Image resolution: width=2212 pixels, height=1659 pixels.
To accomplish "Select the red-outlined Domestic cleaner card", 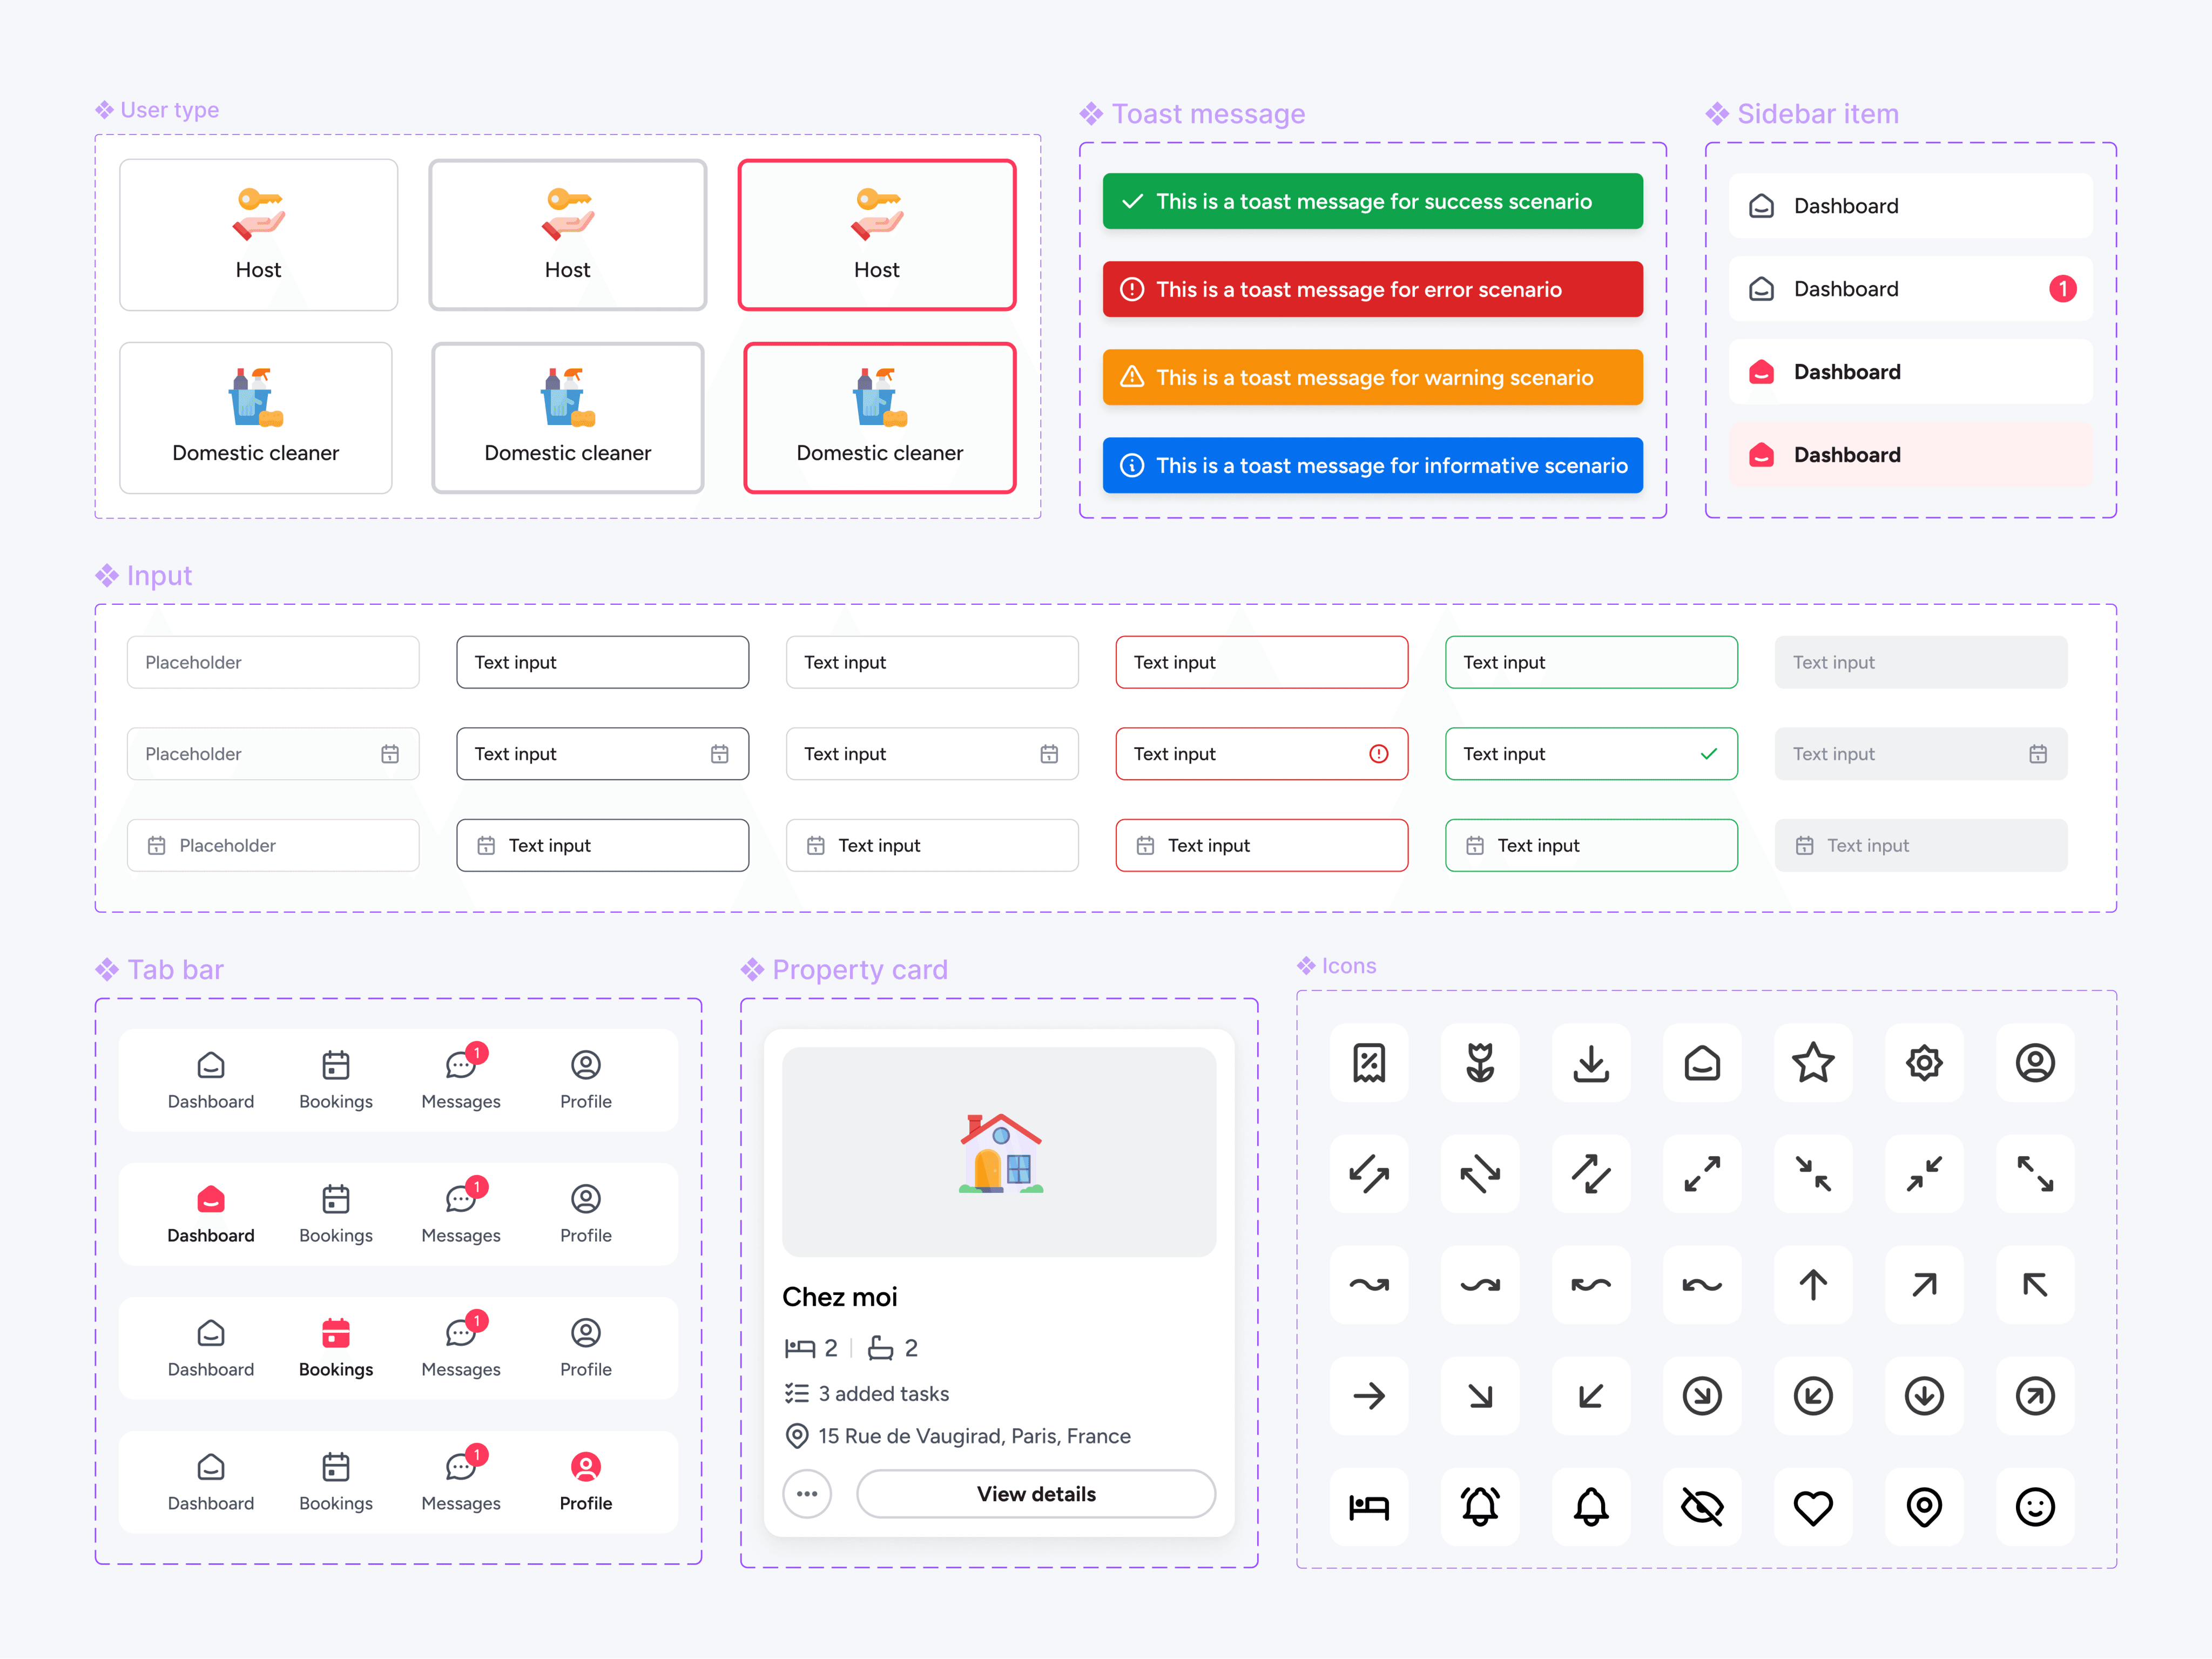I will (880, 418).
